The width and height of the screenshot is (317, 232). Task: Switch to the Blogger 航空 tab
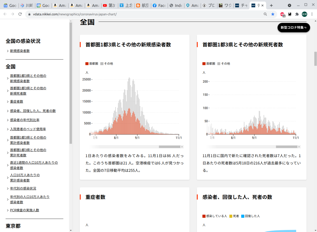[x=142, y=5]
